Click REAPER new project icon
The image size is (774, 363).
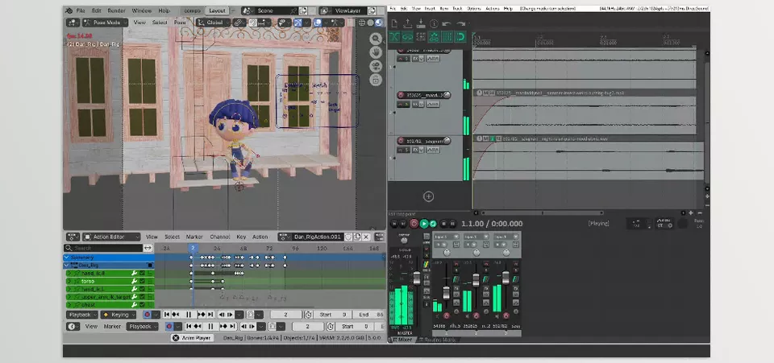pyautogui.click(x=394, y=23)
